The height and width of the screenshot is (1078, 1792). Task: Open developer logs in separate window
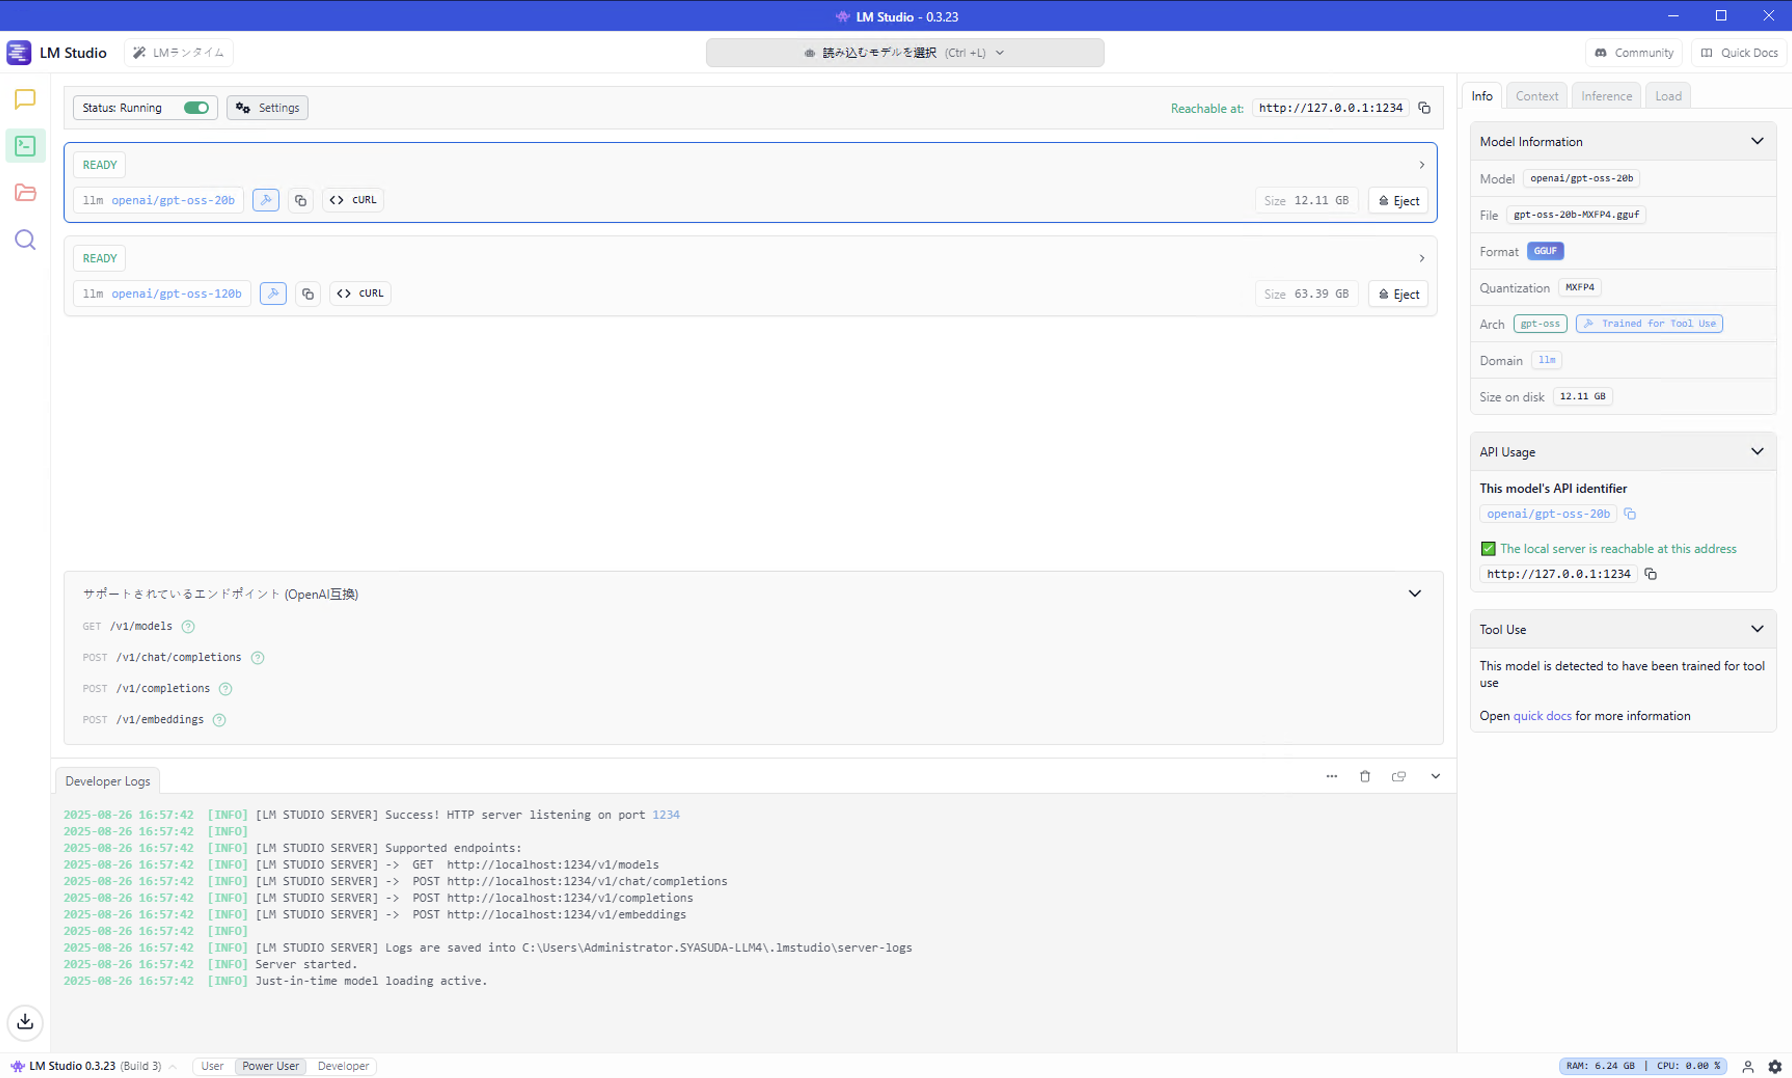(1398, 776)
